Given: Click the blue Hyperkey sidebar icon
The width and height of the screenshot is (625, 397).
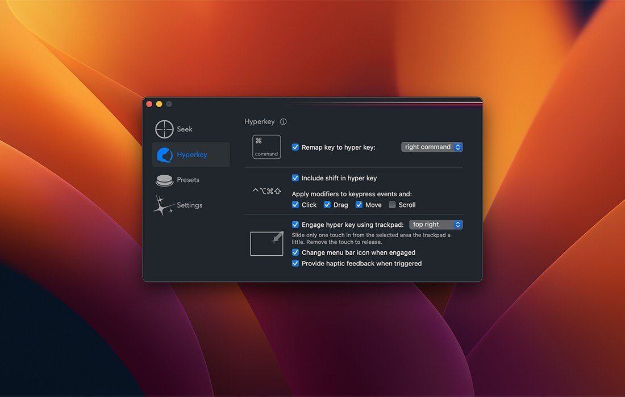Looking at the screenshot, I should pyautogui.click(x=164, y=155).
